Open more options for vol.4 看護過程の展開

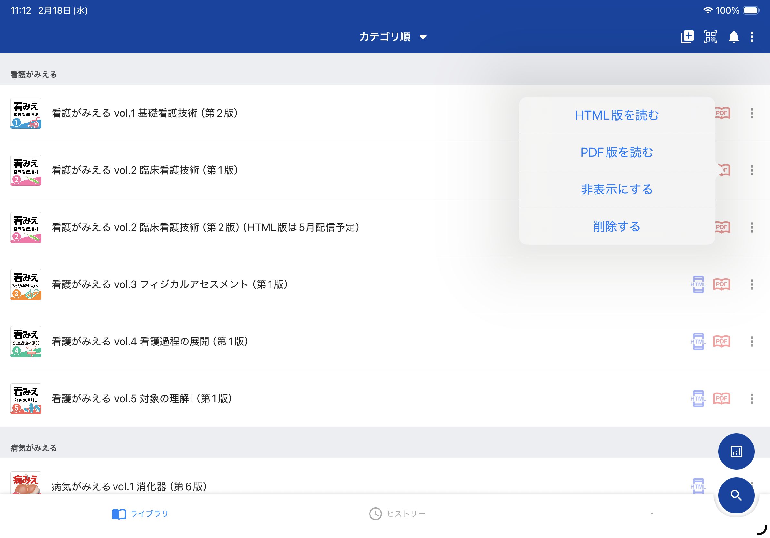coord(752,342)
